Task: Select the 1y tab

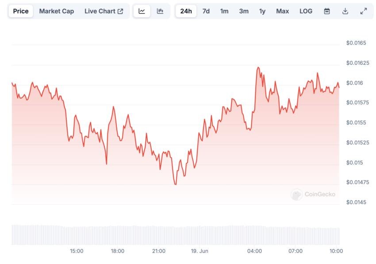Action: pyautogui.click(x=262, y=11)
